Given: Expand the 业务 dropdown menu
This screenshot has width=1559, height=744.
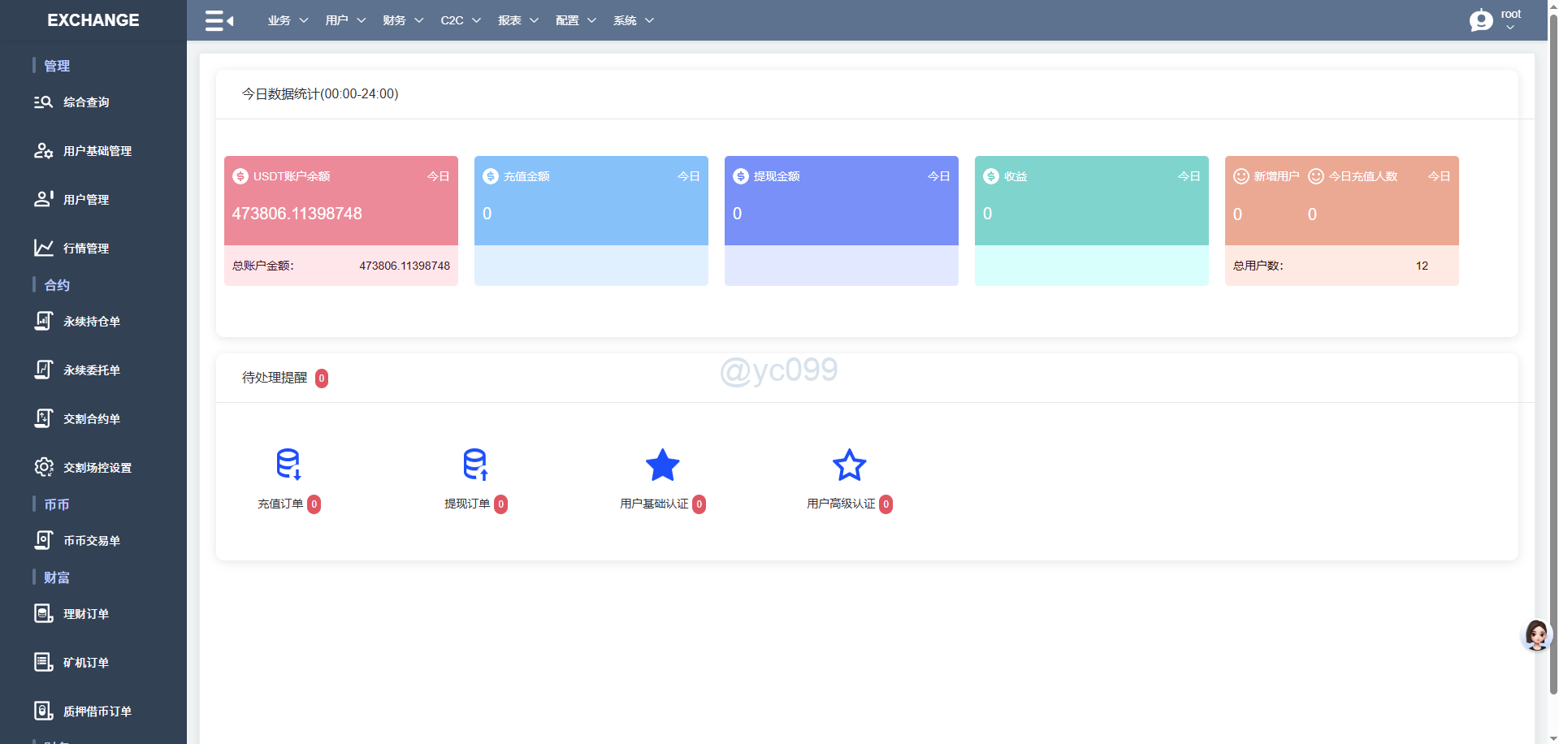Looking at the screenshot, I should pyautogui.click(x=288, y=20).
